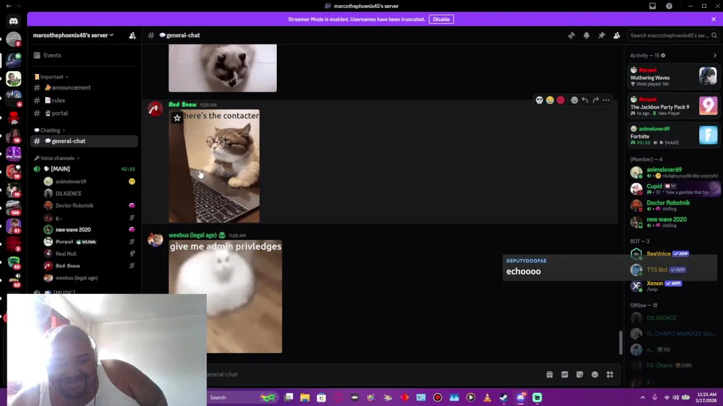Select Real Null in the voice channel

[66, 254]
